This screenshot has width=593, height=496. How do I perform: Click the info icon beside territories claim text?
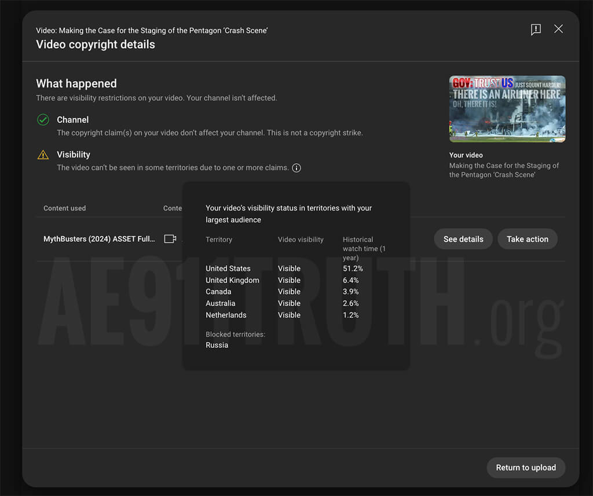coord(296,168)
